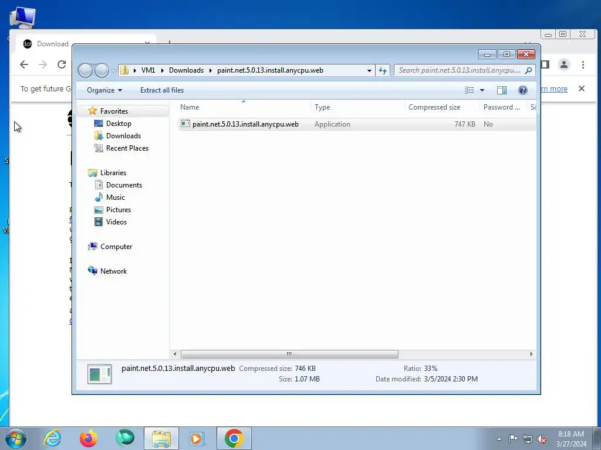Open the view options dropdown arrow

[x=482, y=90]
